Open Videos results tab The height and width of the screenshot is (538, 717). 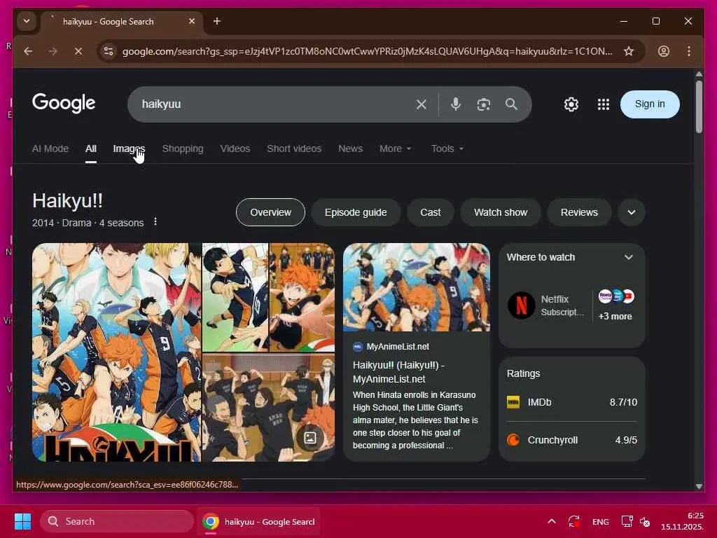pos(235,149)
